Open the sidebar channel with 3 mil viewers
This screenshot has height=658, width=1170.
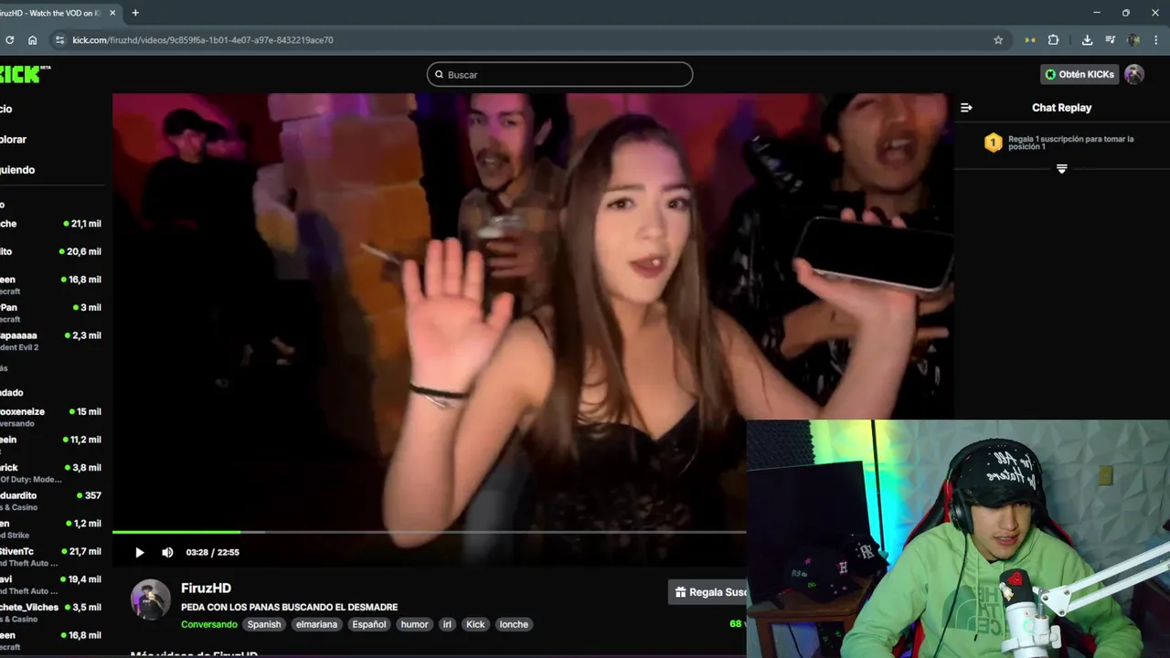pos(51,313)
